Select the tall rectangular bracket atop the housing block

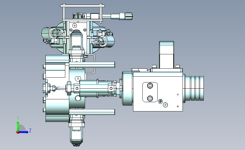click(x=166, y=55)
